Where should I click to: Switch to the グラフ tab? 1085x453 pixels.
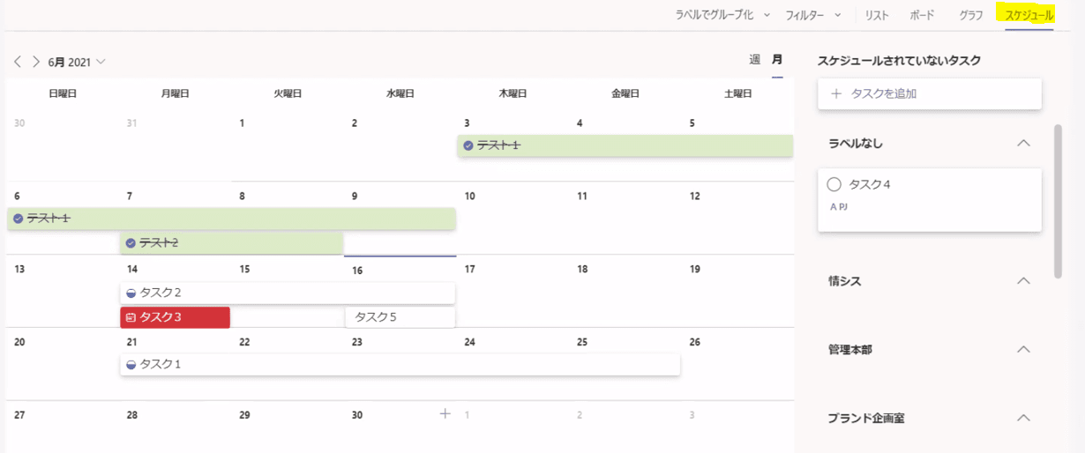point(971,15)
